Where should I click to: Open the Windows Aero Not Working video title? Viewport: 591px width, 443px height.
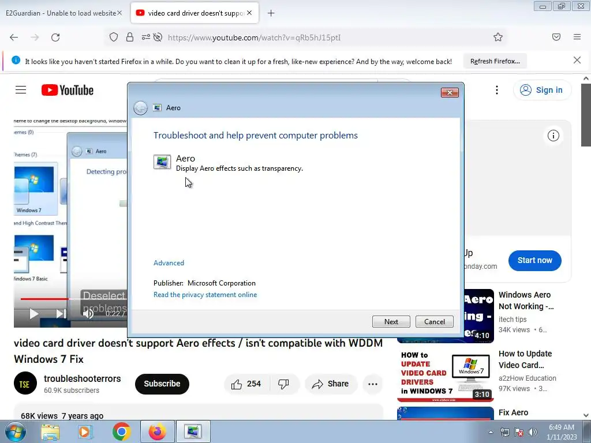(526, 301)
